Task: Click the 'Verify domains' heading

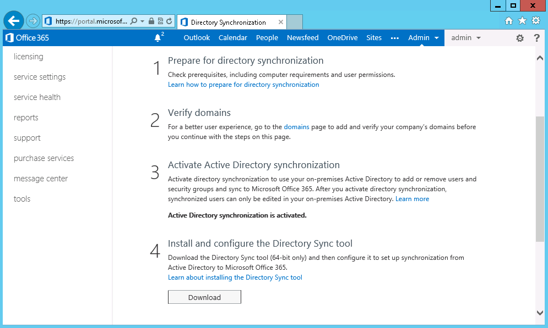Action: (199, 113)
